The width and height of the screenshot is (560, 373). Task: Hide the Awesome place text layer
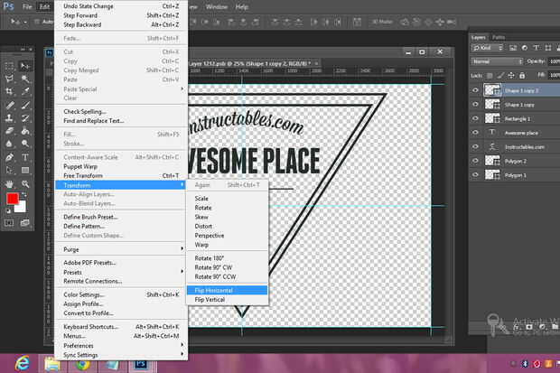475,133
